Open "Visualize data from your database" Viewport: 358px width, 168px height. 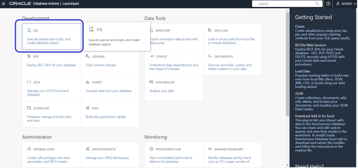[x=108, y=91]
